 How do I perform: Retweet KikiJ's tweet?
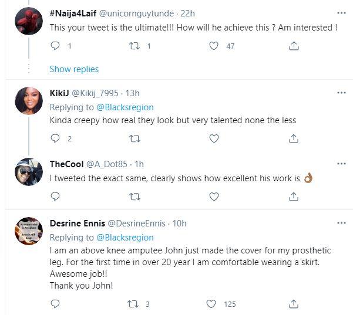pos(135,138)
